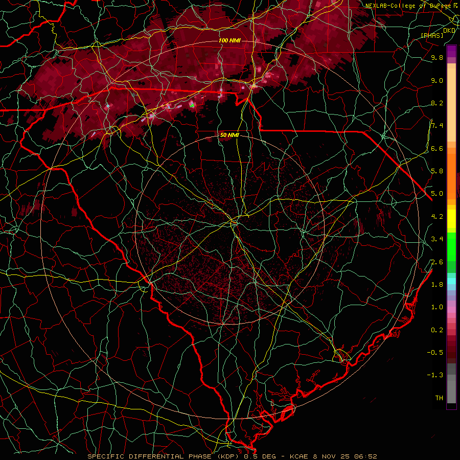Click the 1.0 scale value label
Image resolution: width=460 pixels, height=460 pixels.
click(x=437, y=307)
